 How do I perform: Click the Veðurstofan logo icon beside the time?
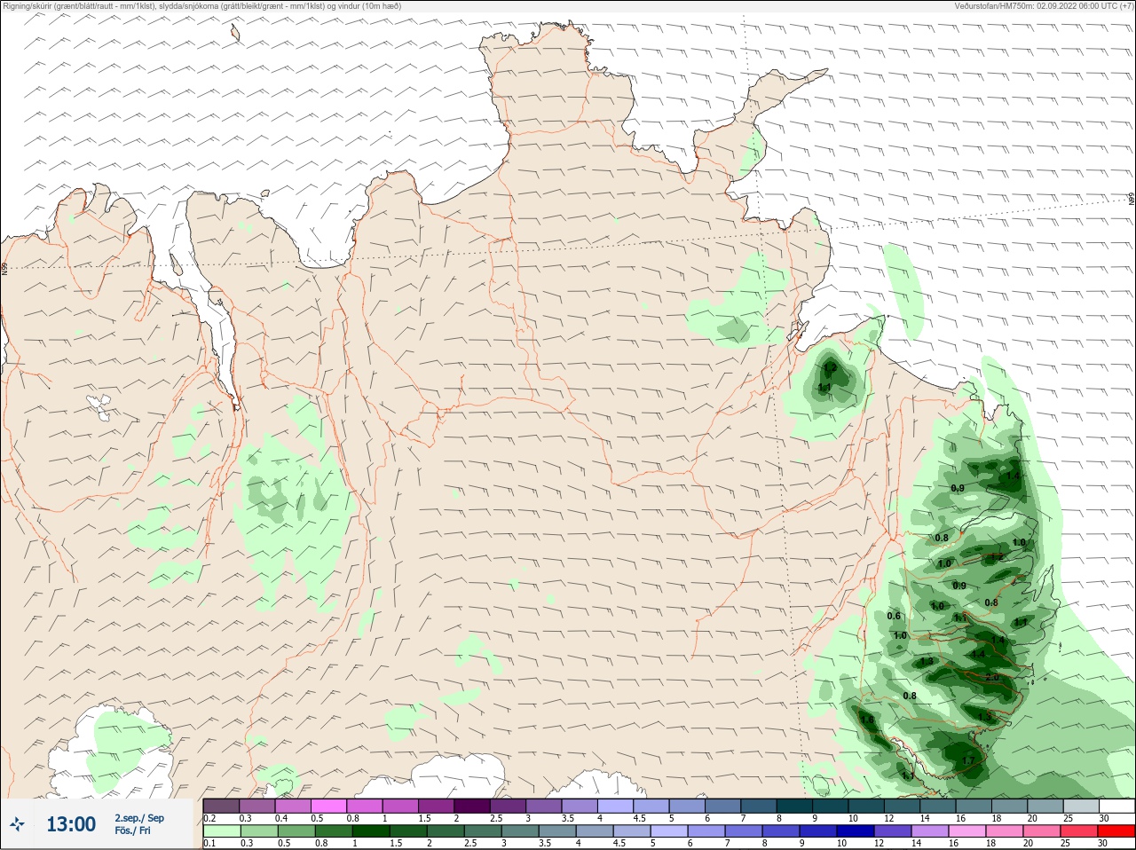(x=18, y=824)
